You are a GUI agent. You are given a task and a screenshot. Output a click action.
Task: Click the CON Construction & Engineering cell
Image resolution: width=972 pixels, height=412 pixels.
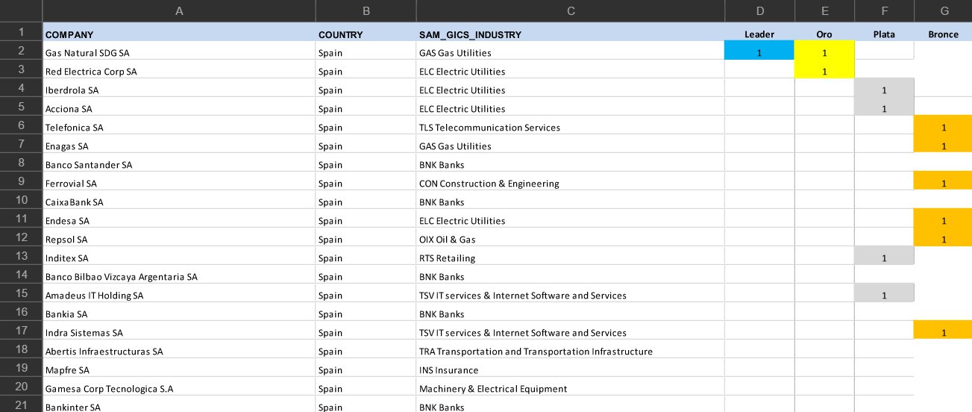point(571,182)
